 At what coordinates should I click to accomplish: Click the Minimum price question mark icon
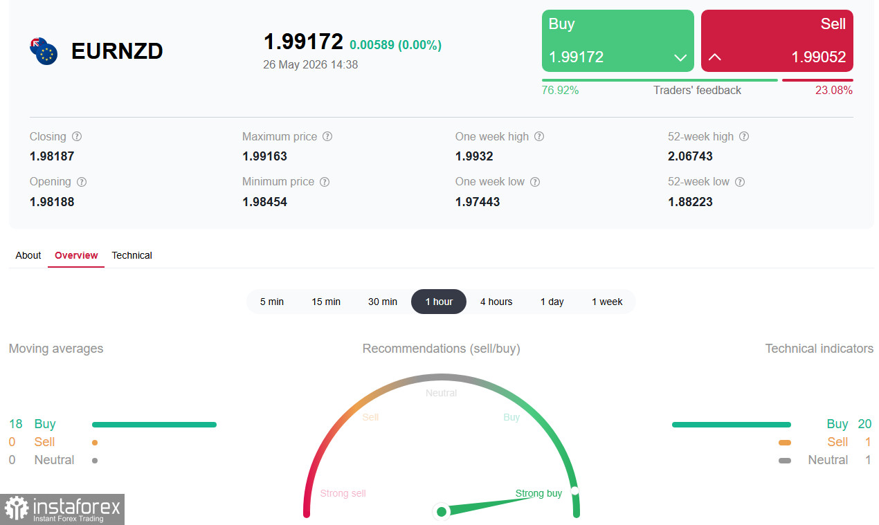tap(325, 182)
